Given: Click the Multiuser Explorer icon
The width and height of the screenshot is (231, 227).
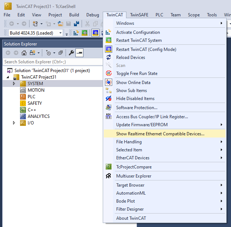Looking at the screenshot, I should 108,176.
